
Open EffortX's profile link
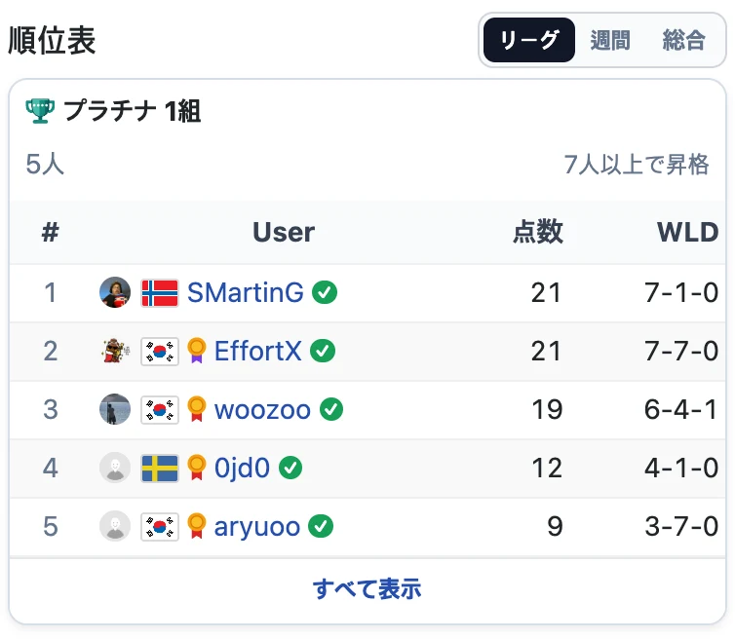point(257,351)
